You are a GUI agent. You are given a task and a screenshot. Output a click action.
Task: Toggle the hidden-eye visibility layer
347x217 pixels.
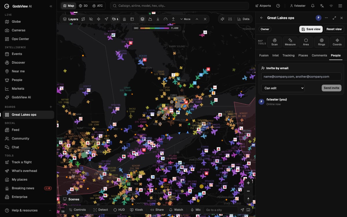pos(91,19)
